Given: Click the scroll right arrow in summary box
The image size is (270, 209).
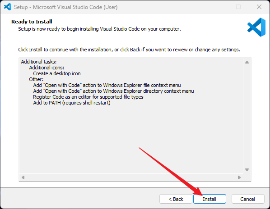Looking at the screenshot, I should click(239, 177).
